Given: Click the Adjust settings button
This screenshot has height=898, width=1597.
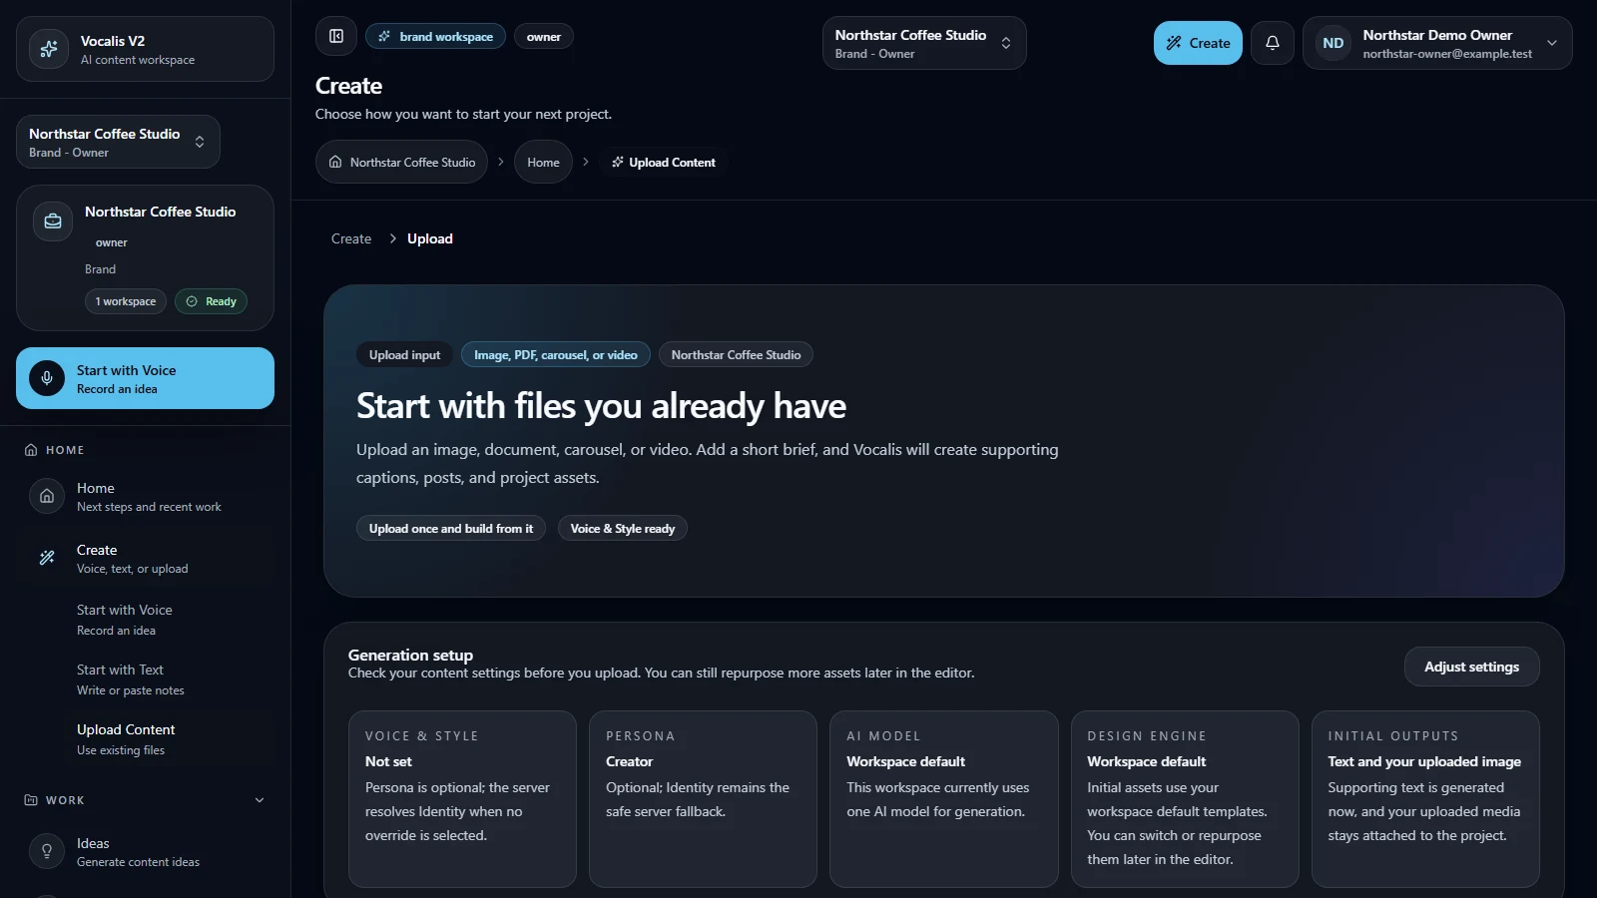Looking at the screenshot, I should tap(1471, 667).
